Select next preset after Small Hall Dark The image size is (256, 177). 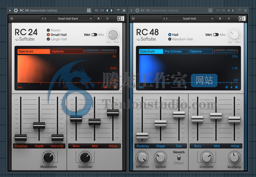click(45, 18)
